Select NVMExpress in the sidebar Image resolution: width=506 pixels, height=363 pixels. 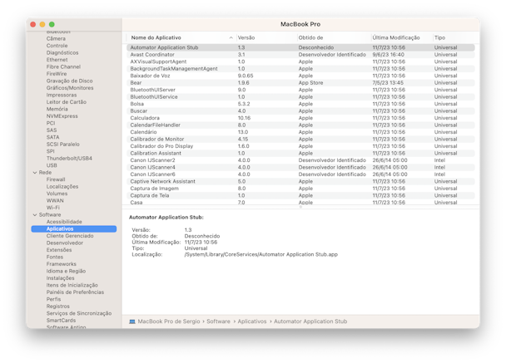62,116
